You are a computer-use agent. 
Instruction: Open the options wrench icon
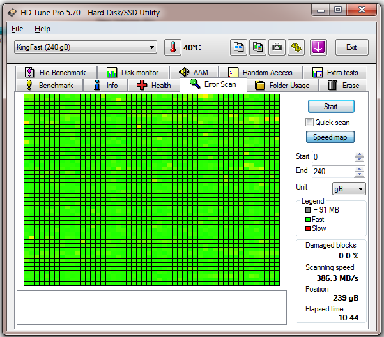pos(296,47)
